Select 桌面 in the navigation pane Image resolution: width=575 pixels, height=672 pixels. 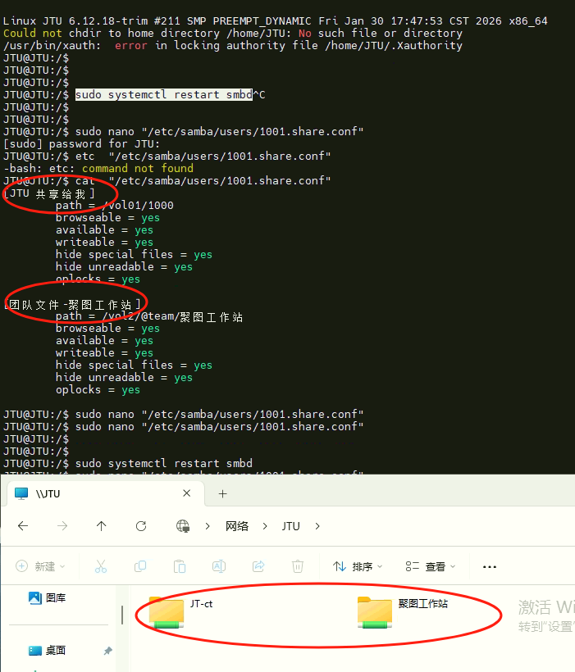tap(47, 651)
